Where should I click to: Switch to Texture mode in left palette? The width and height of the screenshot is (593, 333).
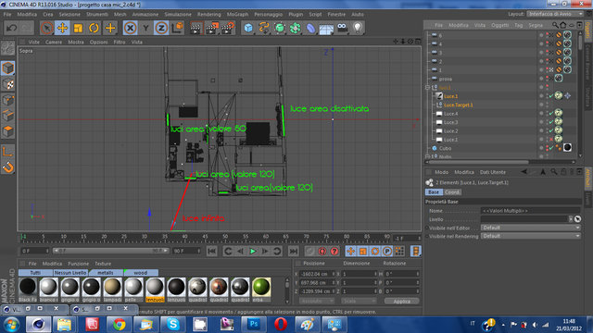[8, 84]
